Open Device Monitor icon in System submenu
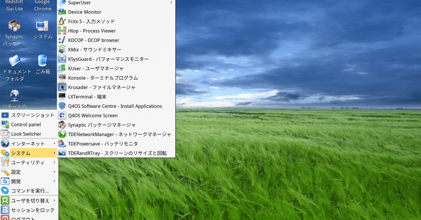The width and height of the screenshot is (421, 220). click(x=62, y=12)
